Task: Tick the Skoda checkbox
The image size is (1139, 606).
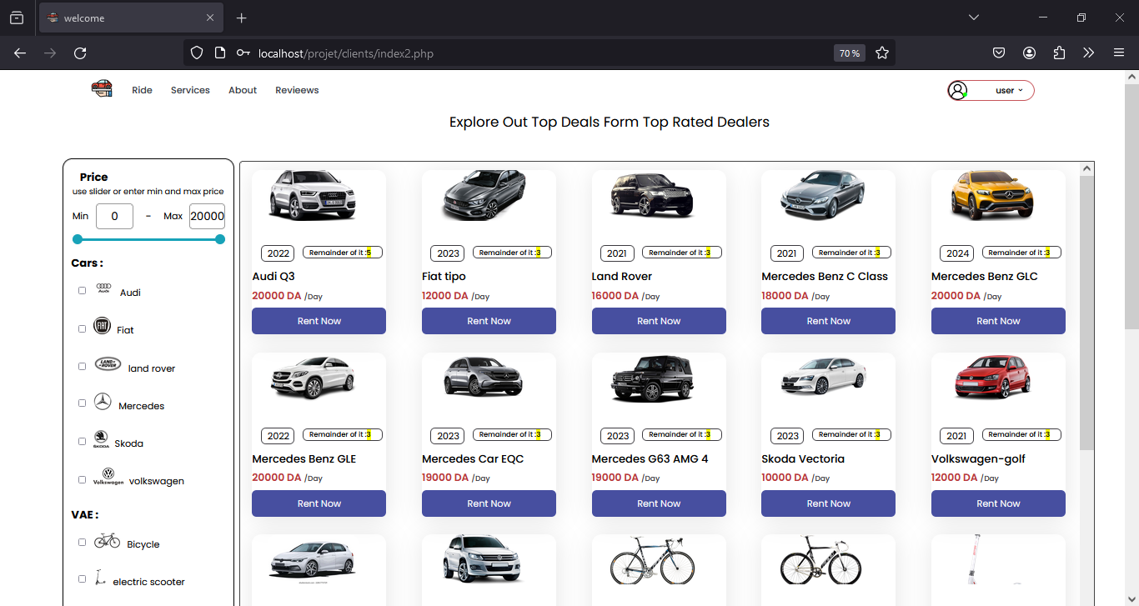Action: point(82,441)
